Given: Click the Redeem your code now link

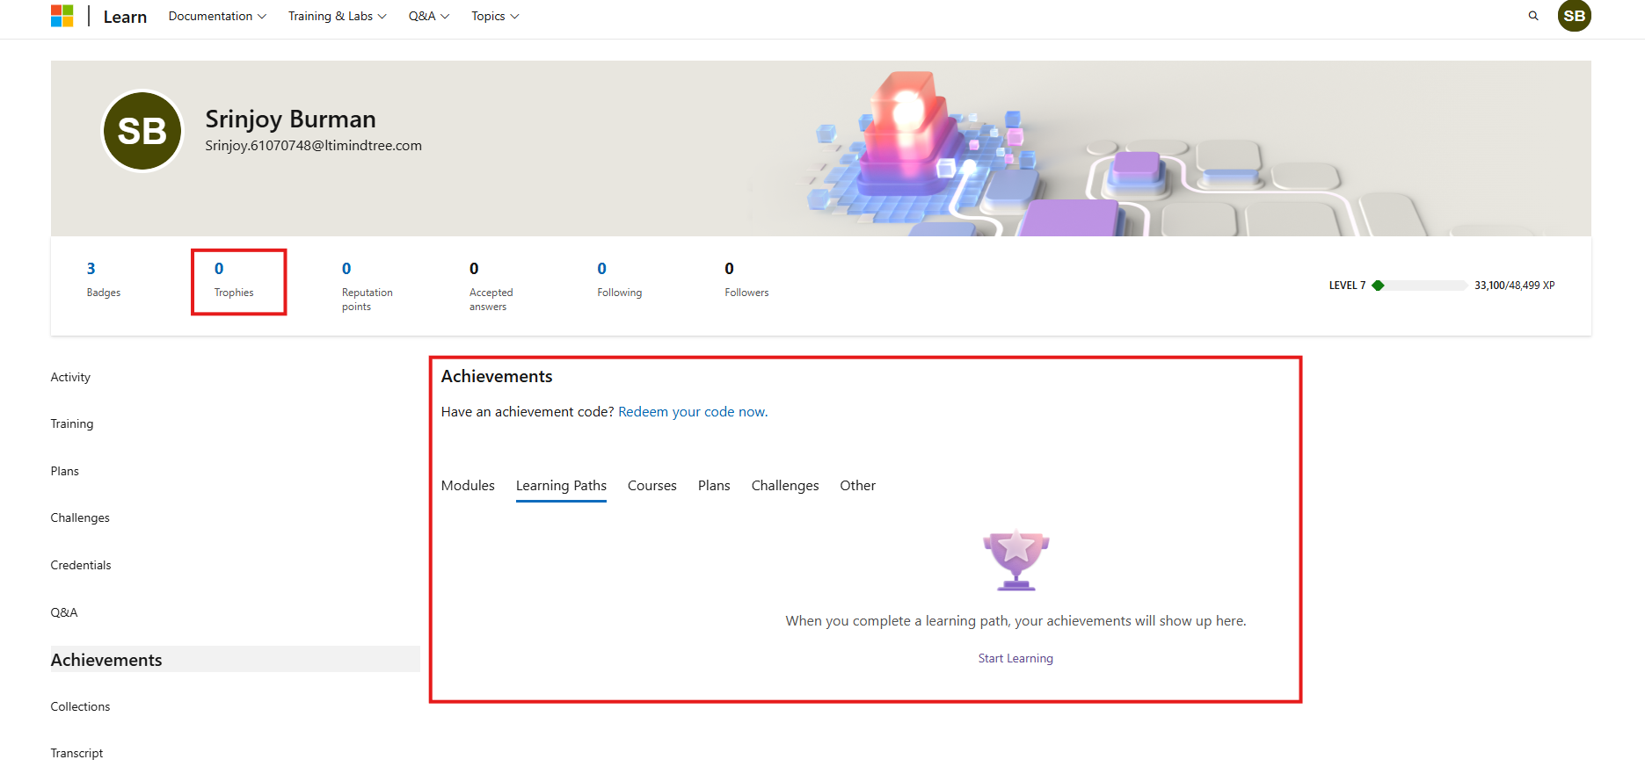Looking at the screenshot, I should [x=693, y=412].
